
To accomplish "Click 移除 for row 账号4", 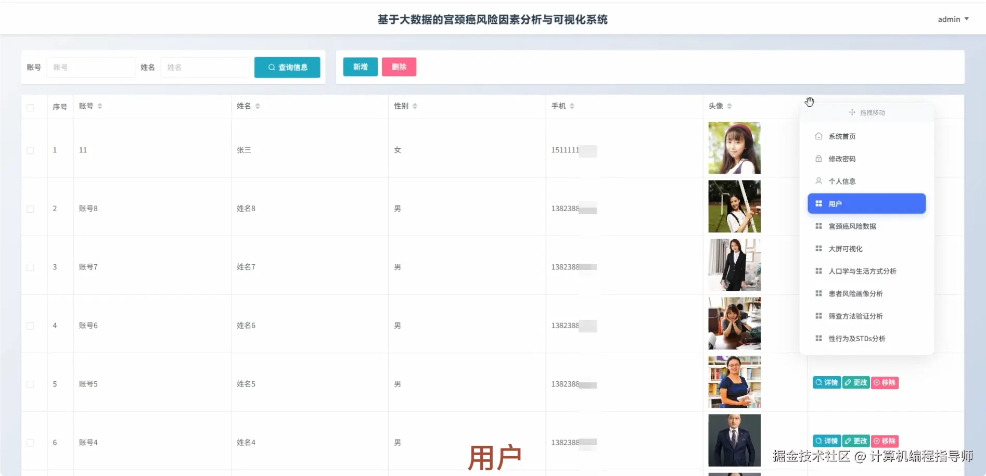I will click(x=885, y=441).
